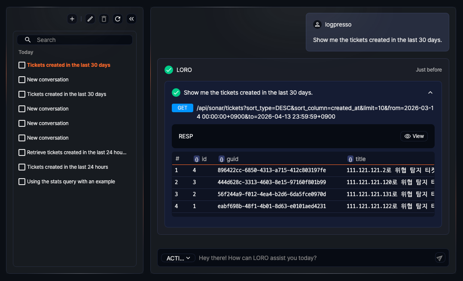
Task: Open the ACTI... mode dropdown
Action: point(178,258)
